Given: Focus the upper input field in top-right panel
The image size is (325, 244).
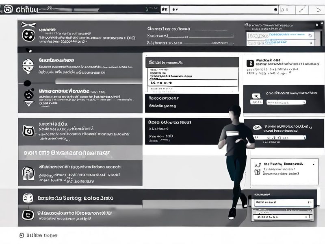Looking at the screenshot, I should (280, 35).
